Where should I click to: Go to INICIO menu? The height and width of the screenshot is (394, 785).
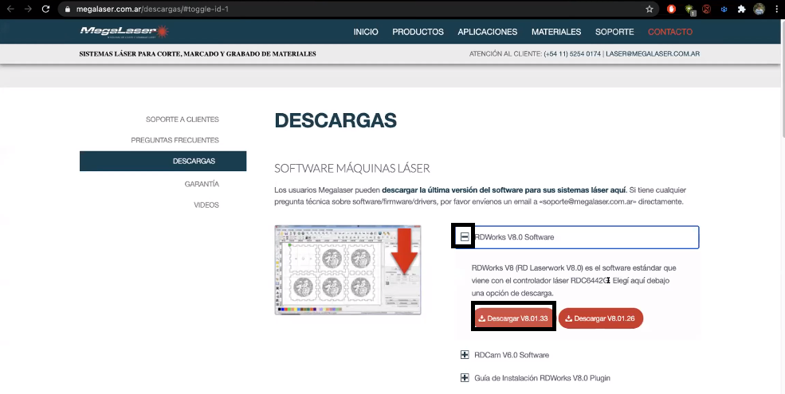pyautogui.click(x=366, y=32)
